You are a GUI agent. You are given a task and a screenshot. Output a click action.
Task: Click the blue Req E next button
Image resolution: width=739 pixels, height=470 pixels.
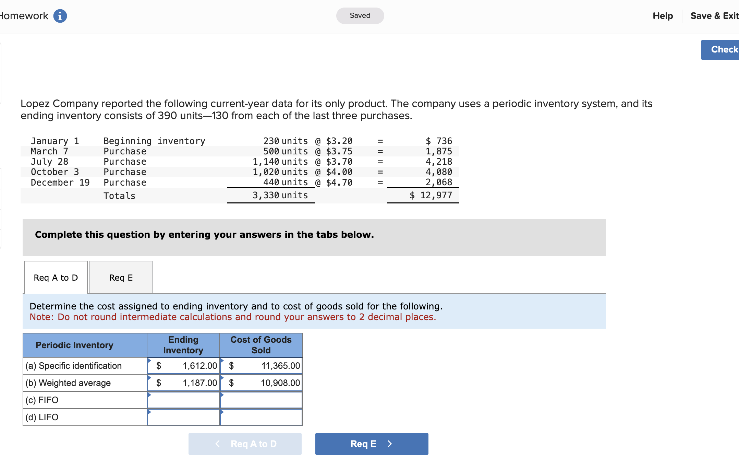coord(372,444)
